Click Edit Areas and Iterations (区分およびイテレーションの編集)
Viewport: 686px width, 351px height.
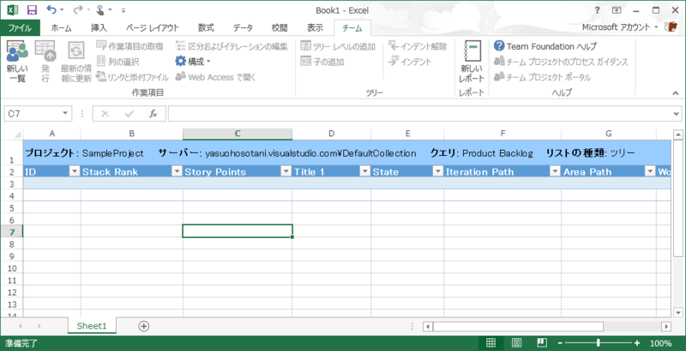click(232, 46)
